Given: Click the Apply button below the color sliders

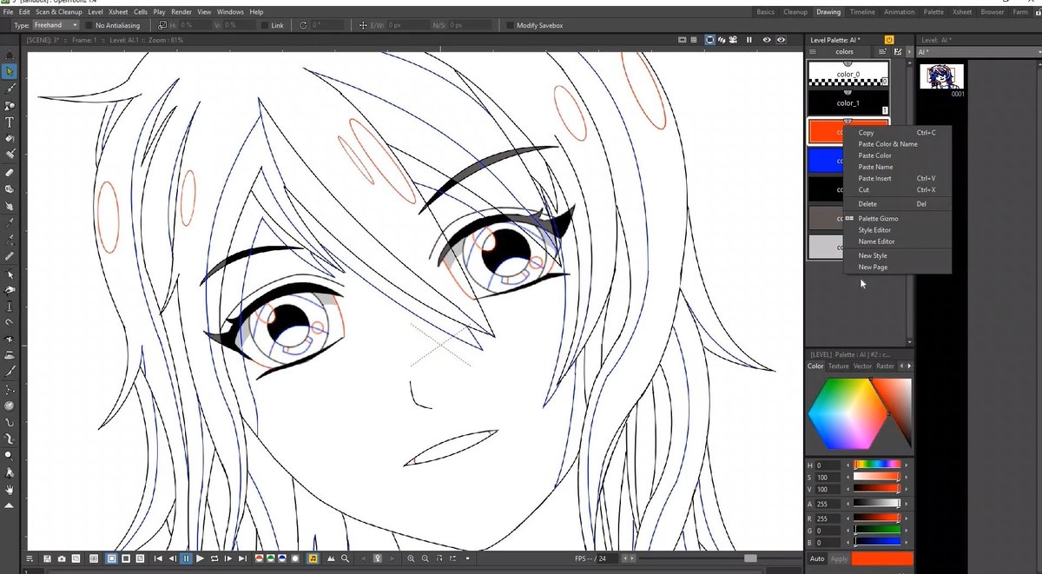Looking at the screenshot, I should coord(838,559).
